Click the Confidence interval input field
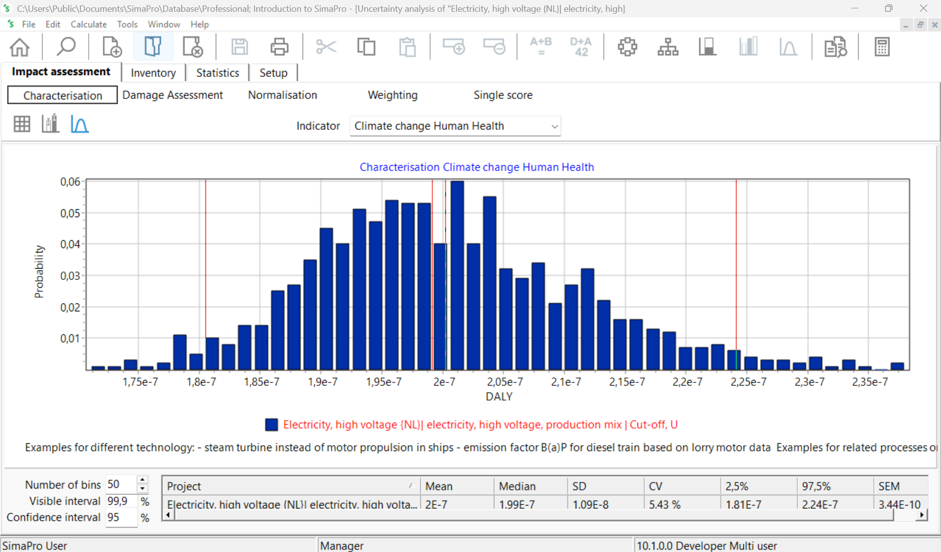This screenshot has height=552, width=941. point(120,518)
